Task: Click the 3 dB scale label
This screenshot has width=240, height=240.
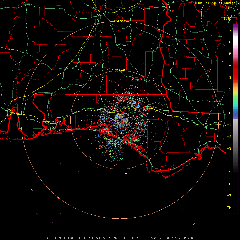Action: pyautogui.click(x=230, y=77)
